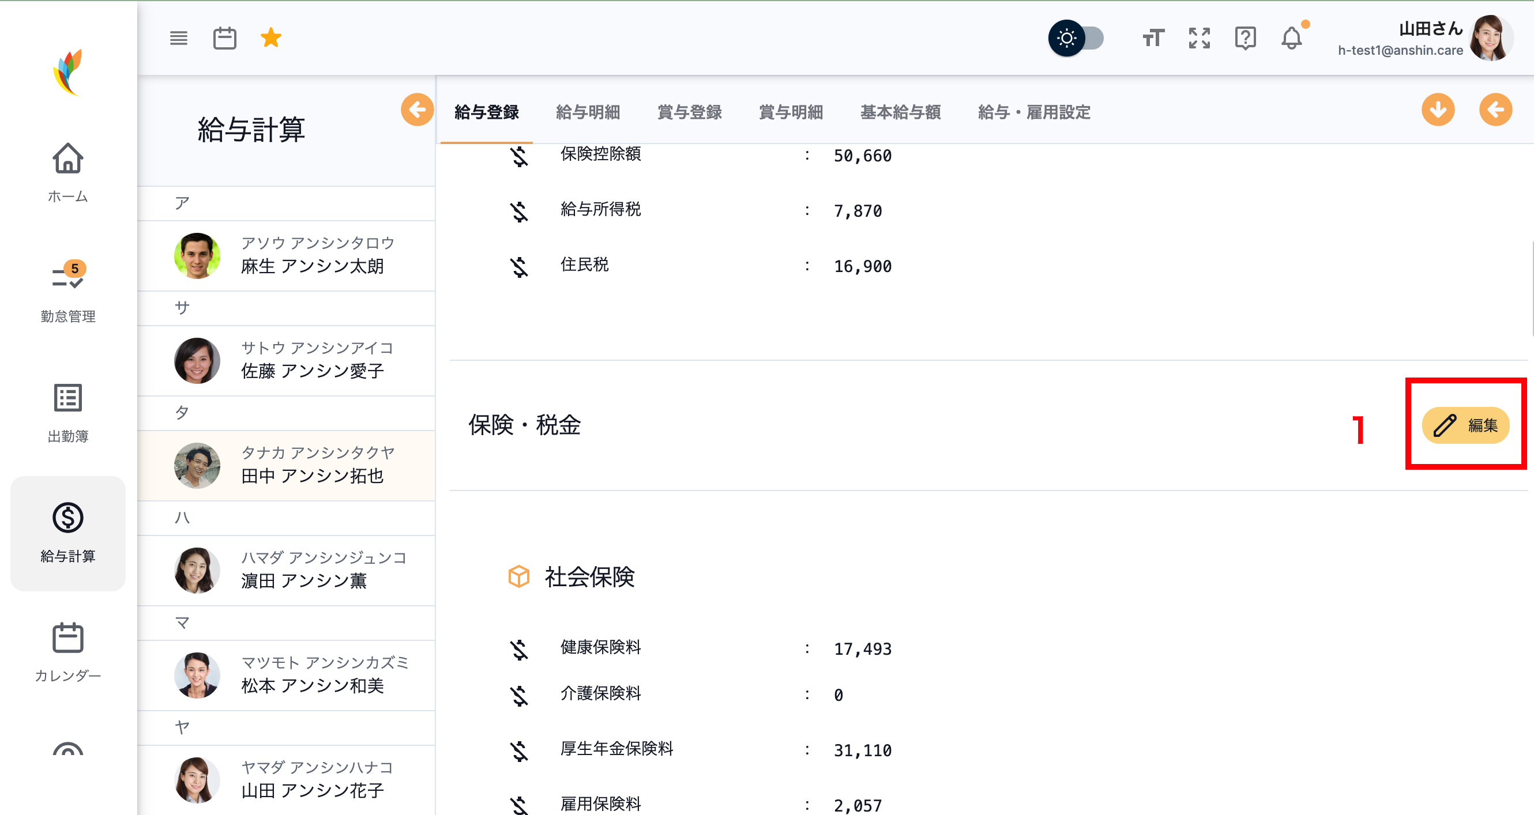Open notifications bell icon
The height and width of the screenshot is (815, 1534).
pyautogui.click(x=1291, y=39)
